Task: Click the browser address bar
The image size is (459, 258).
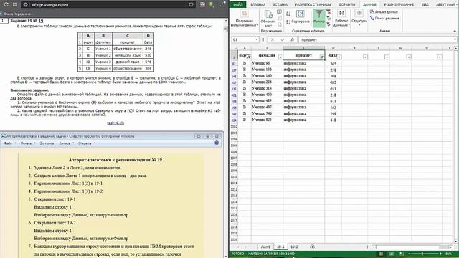Action: click(109, 4)
